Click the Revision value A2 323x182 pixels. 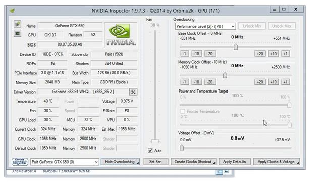(x=93, y=35)
